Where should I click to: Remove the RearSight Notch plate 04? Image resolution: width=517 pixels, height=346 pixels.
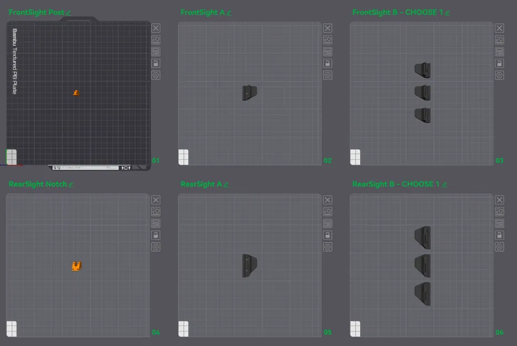[x=156, y=200]
